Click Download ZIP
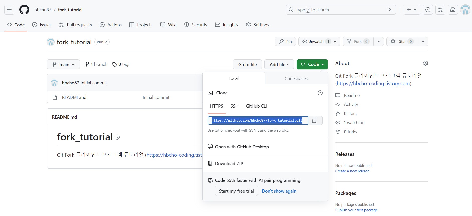The image size is (472, 216). pos(225,164)
